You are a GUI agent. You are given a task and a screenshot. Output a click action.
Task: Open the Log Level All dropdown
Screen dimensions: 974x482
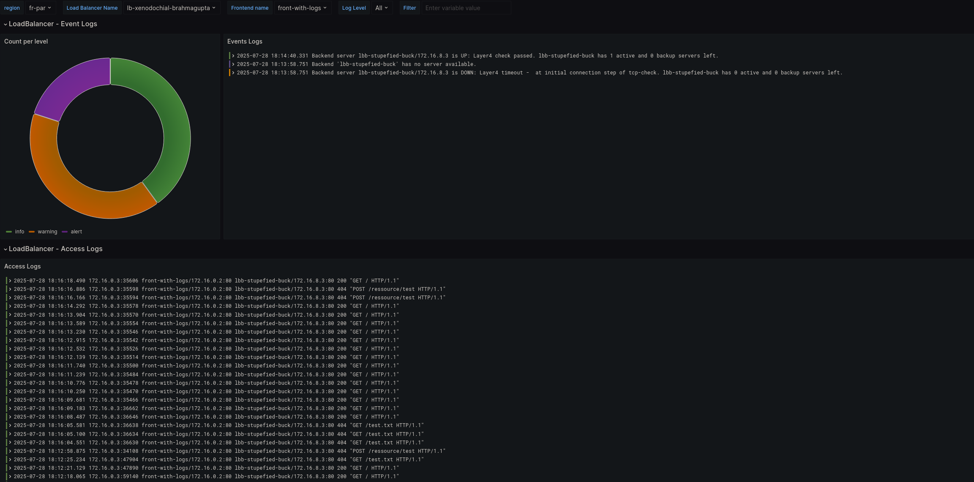(x=381, y=8)
